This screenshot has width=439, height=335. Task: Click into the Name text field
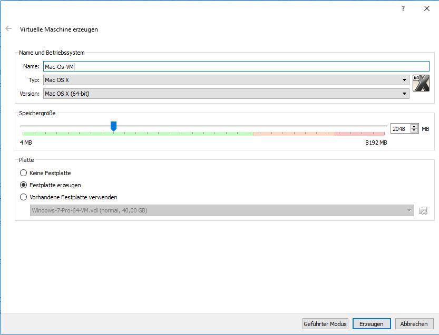pos(237,66)
